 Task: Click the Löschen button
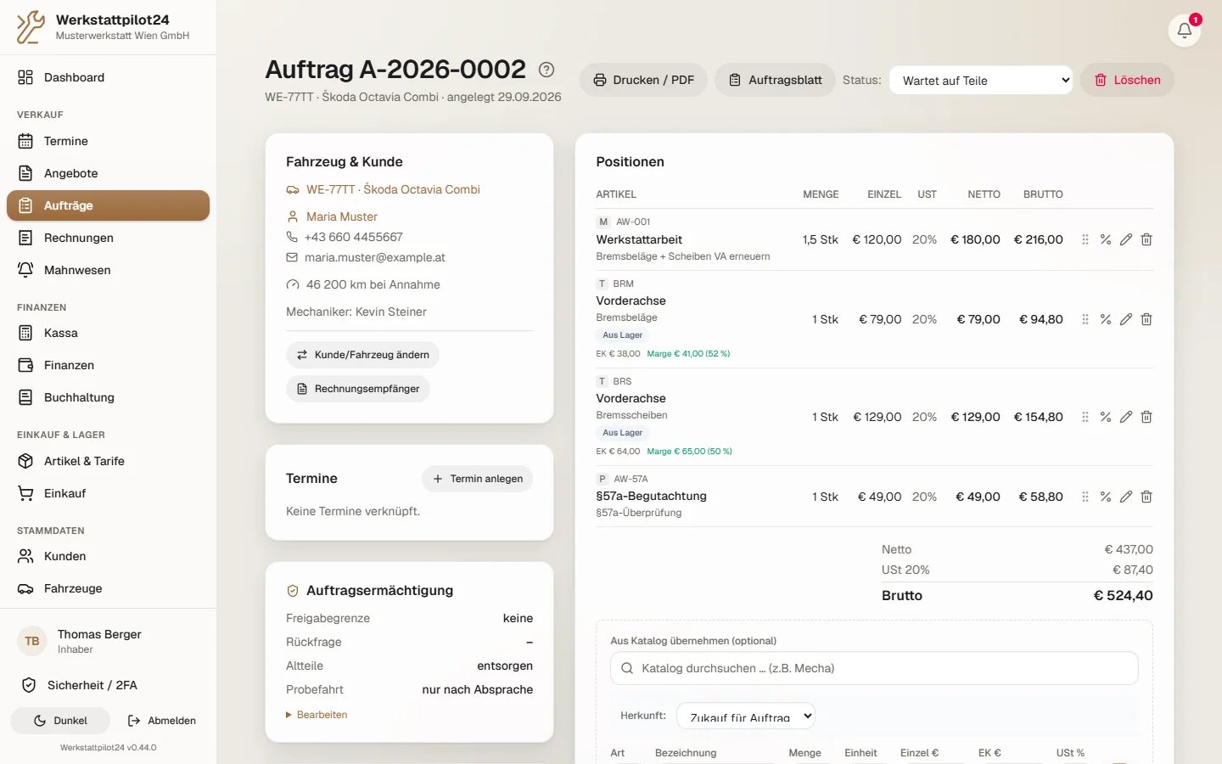tap(1127, 80)
